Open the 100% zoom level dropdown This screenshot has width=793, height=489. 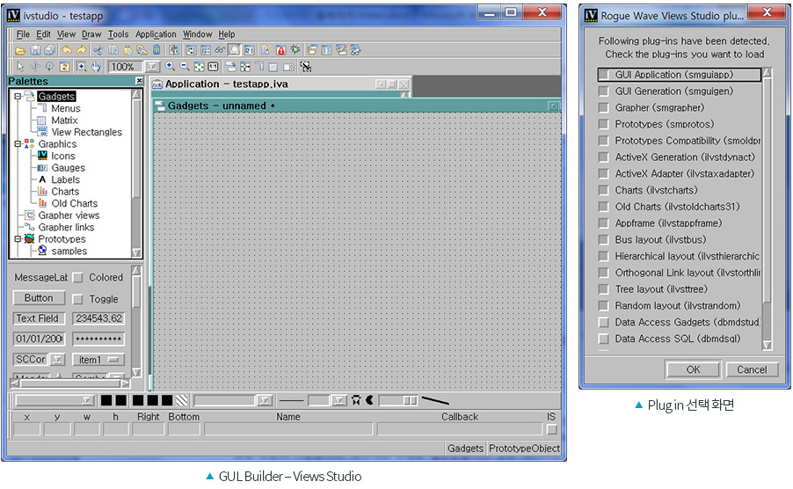pyautogui.click(x=152, y=66)
